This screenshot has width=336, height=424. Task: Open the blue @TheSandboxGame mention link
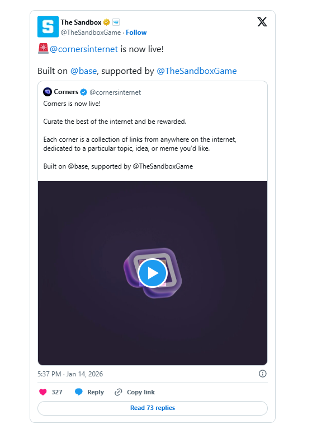click(x=196, y=71)
